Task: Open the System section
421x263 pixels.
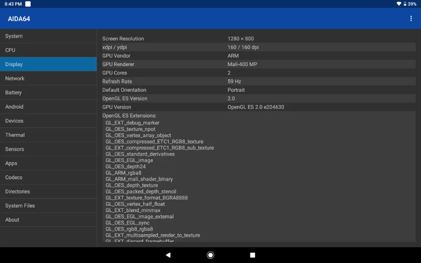Action: tap(48, 36)
